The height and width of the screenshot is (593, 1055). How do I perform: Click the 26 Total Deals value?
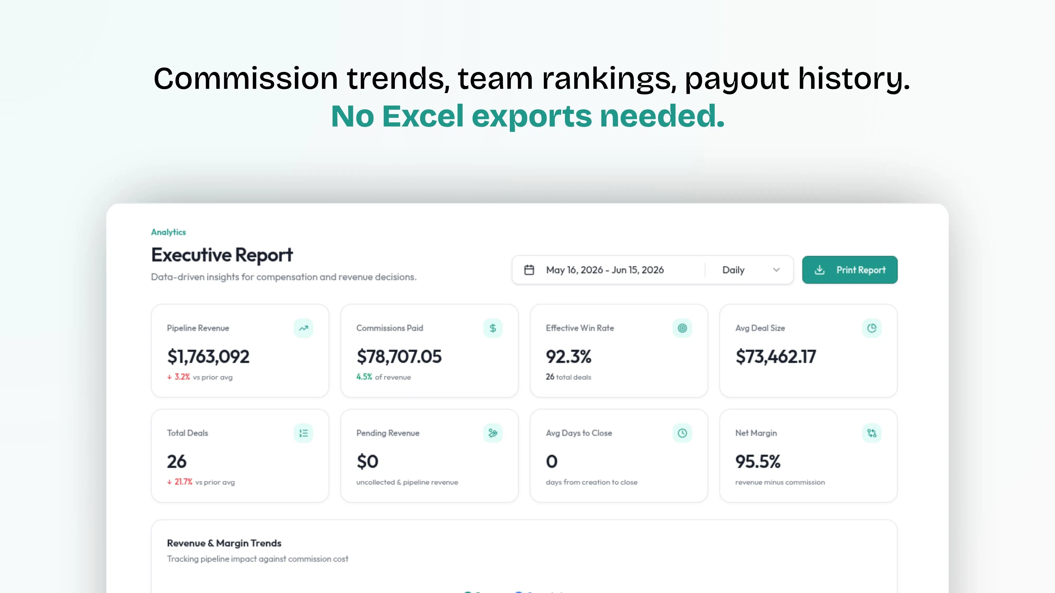point(176,462)
